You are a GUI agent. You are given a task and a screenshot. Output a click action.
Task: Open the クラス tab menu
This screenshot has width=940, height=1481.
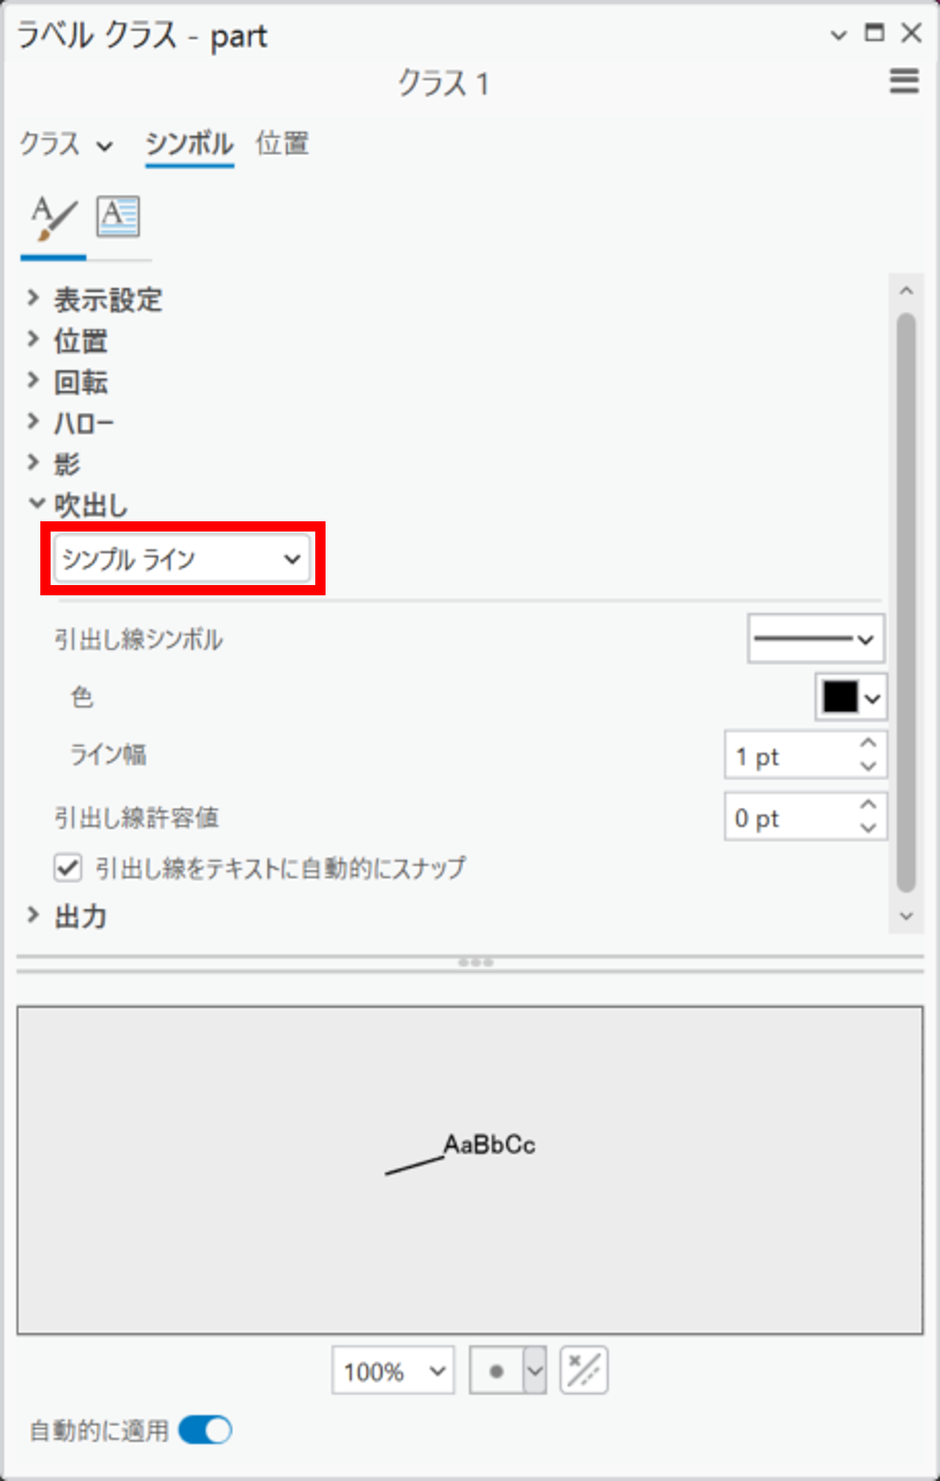[66, 144]
